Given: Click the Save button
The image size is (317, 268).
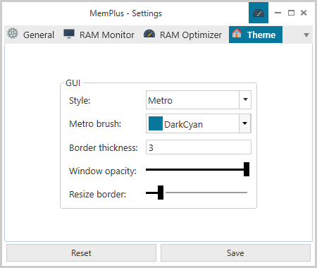Looking at the screenshot, I should 235,253.
